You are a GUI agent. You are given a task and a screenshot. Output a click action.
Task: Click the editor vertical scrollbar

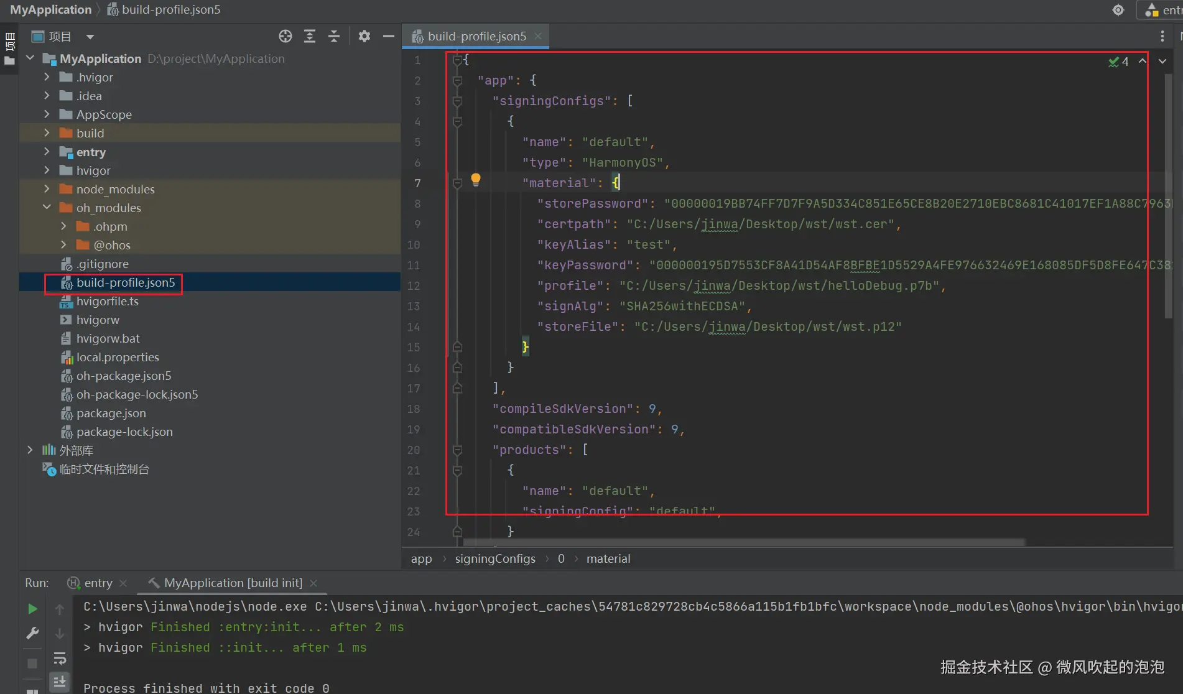click(1168, 196)
